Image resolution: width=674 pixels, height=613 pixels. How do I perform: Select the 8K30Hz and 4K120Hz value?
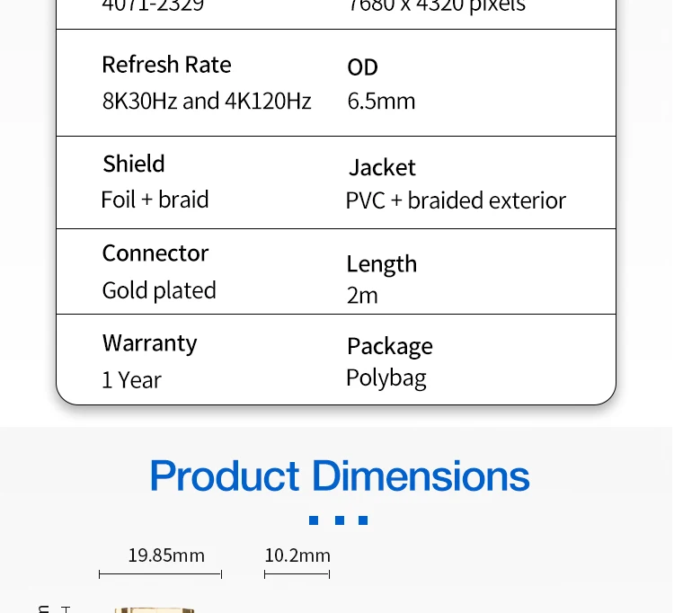click(x=207, y=101)
